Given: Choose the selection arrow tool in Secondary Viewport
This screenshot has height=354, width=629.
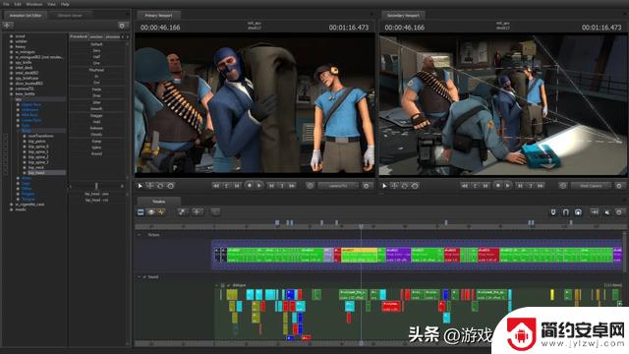Looking at the screenshot, I should pyautogui.click(x=384, y=186).
